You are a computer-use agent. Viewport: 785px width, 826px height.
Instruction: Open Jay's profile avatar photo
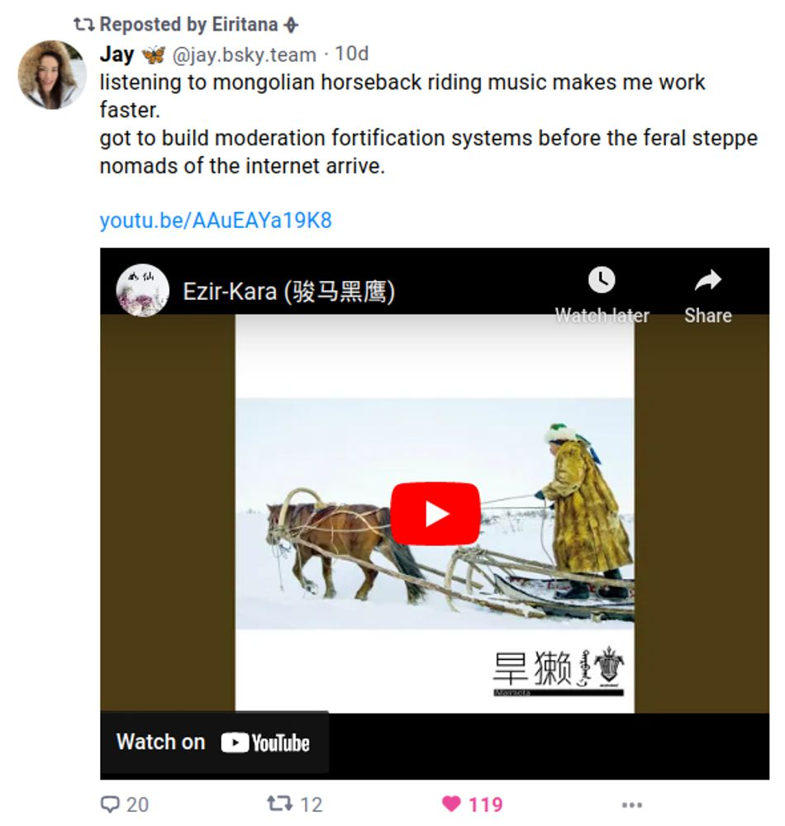[x=52, y=75]
